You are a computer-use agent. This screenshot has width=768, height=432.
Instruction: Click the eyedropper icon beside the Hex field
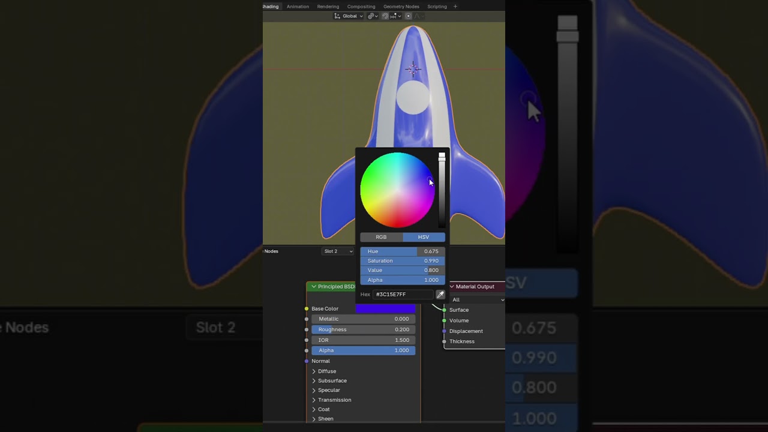[x=440, y=295]
